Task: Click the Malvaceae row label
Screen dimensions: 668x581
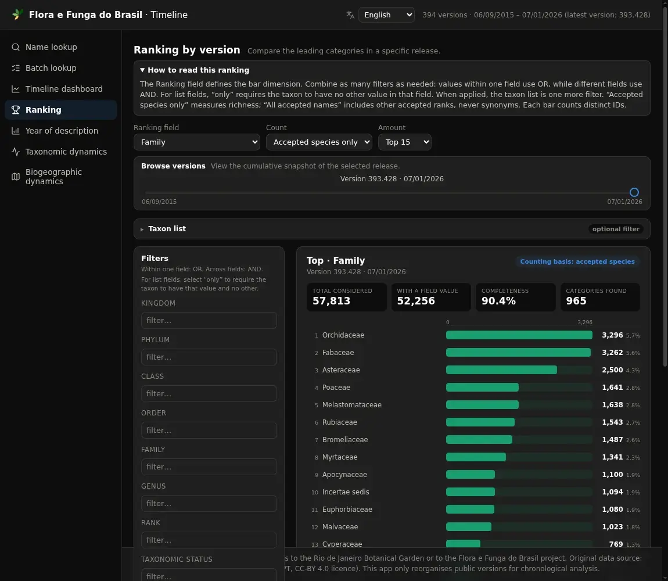Action: pos(340,527)
